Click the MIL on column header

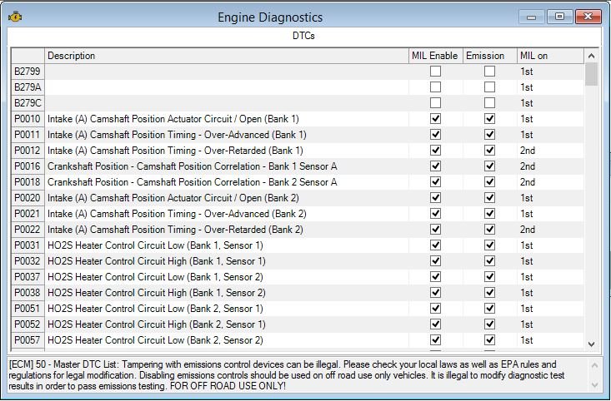tap(550, 56)
